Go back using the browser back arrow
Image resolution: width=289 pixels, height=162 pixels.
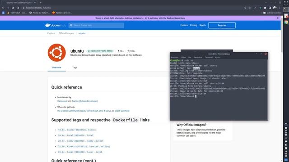point(3,8)
